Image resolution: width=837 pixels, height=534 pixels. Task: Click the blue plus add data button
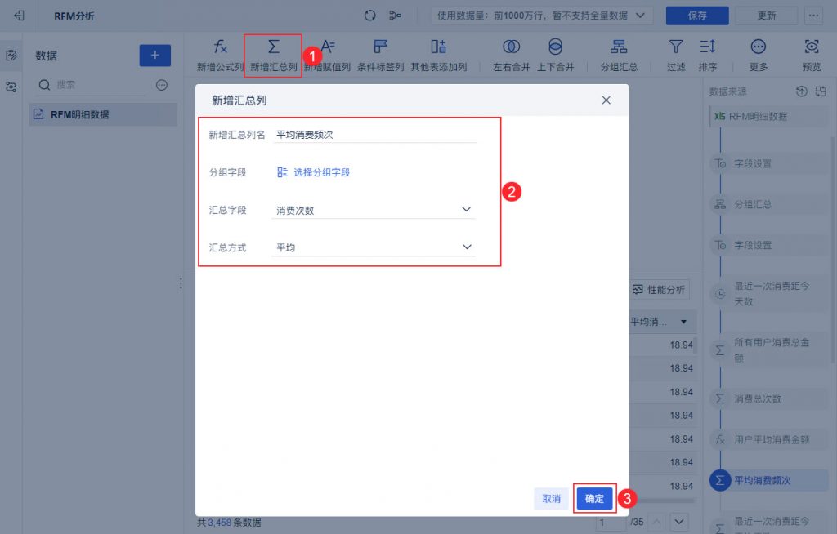154,56
